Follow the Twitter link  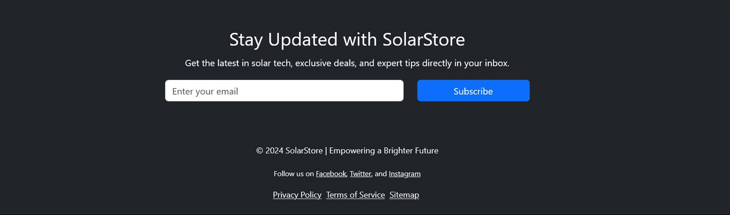pyautogui.click(x=360, y=174)
